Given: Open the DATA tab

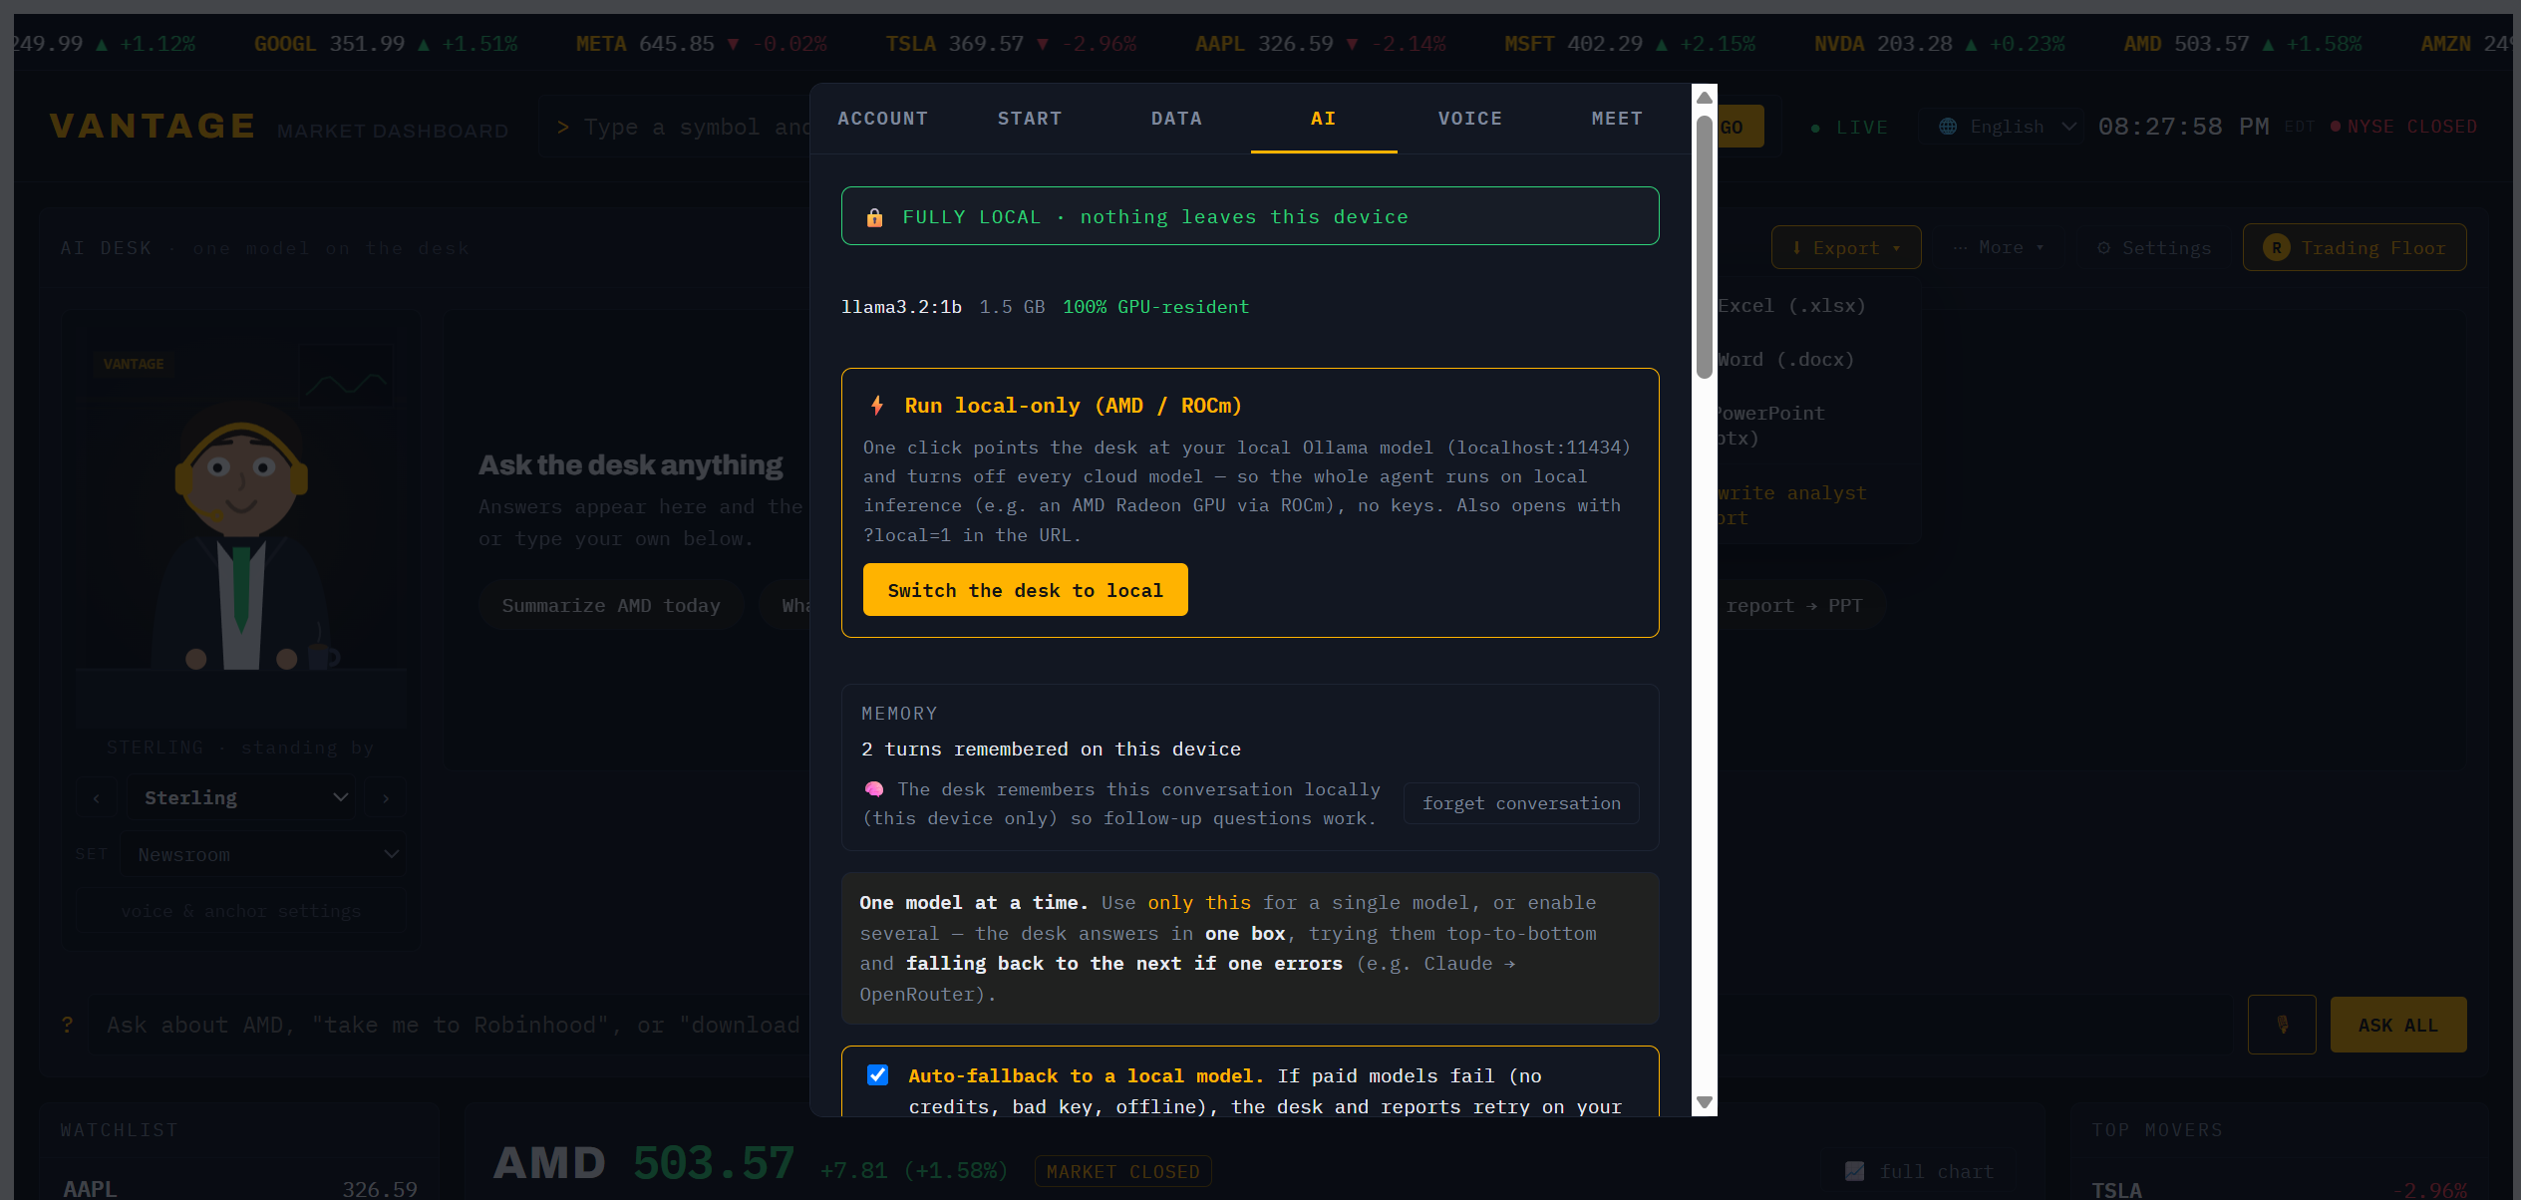Looking at the screenshot, I should click(x=1176, y=119).
